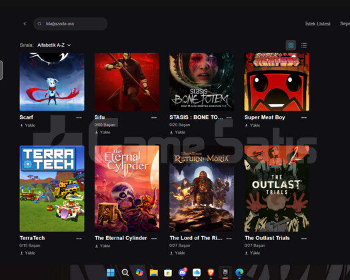This screenshot has height=280, width=350.
Task: Open Windows Search from the taskbar
Action: (x=125, y=273)
